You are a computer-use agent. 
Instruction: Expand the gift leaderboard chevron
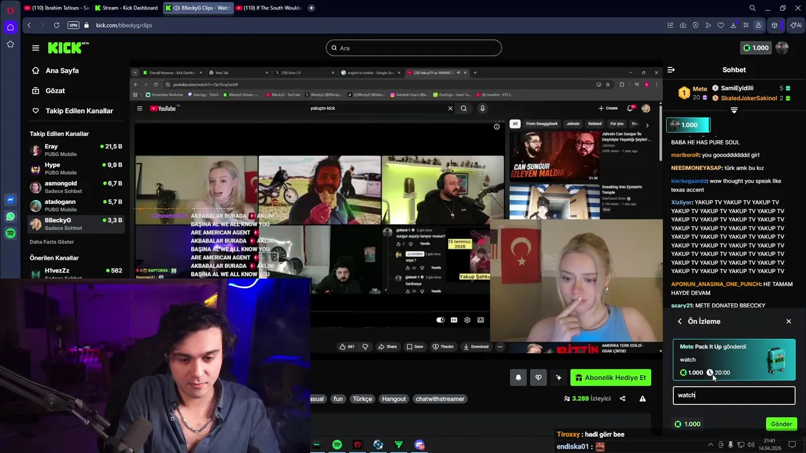(734, 110)
